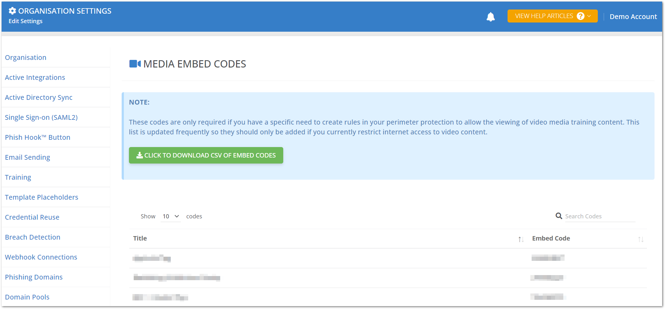The width and height of the screenshot is (665, 309).
Task: Select Webhook Connections from the sidebar
Action: [x=41, y=257]
